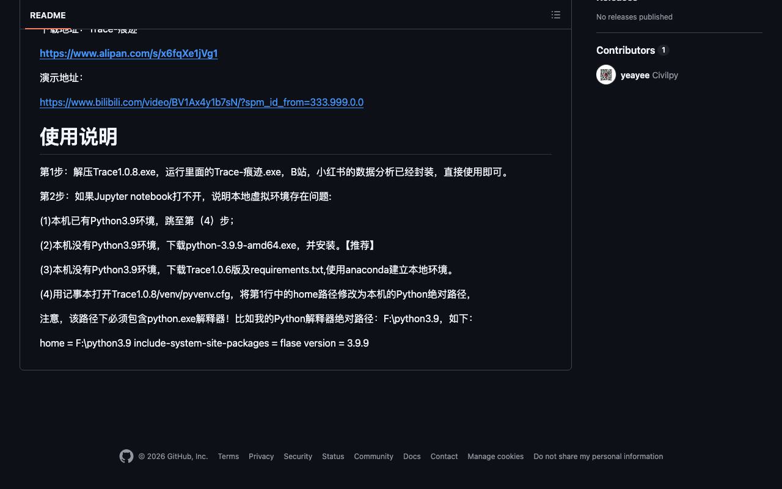782x489 pixels.
Task: Open the alipan.com download link
Action: [129, 53]
